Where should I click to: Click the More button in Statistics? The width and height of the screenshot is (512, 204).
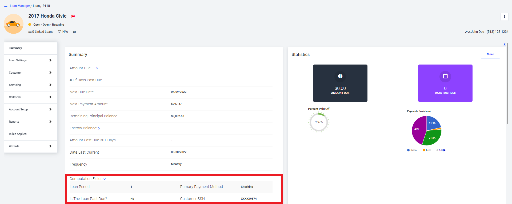pos(490,54)
